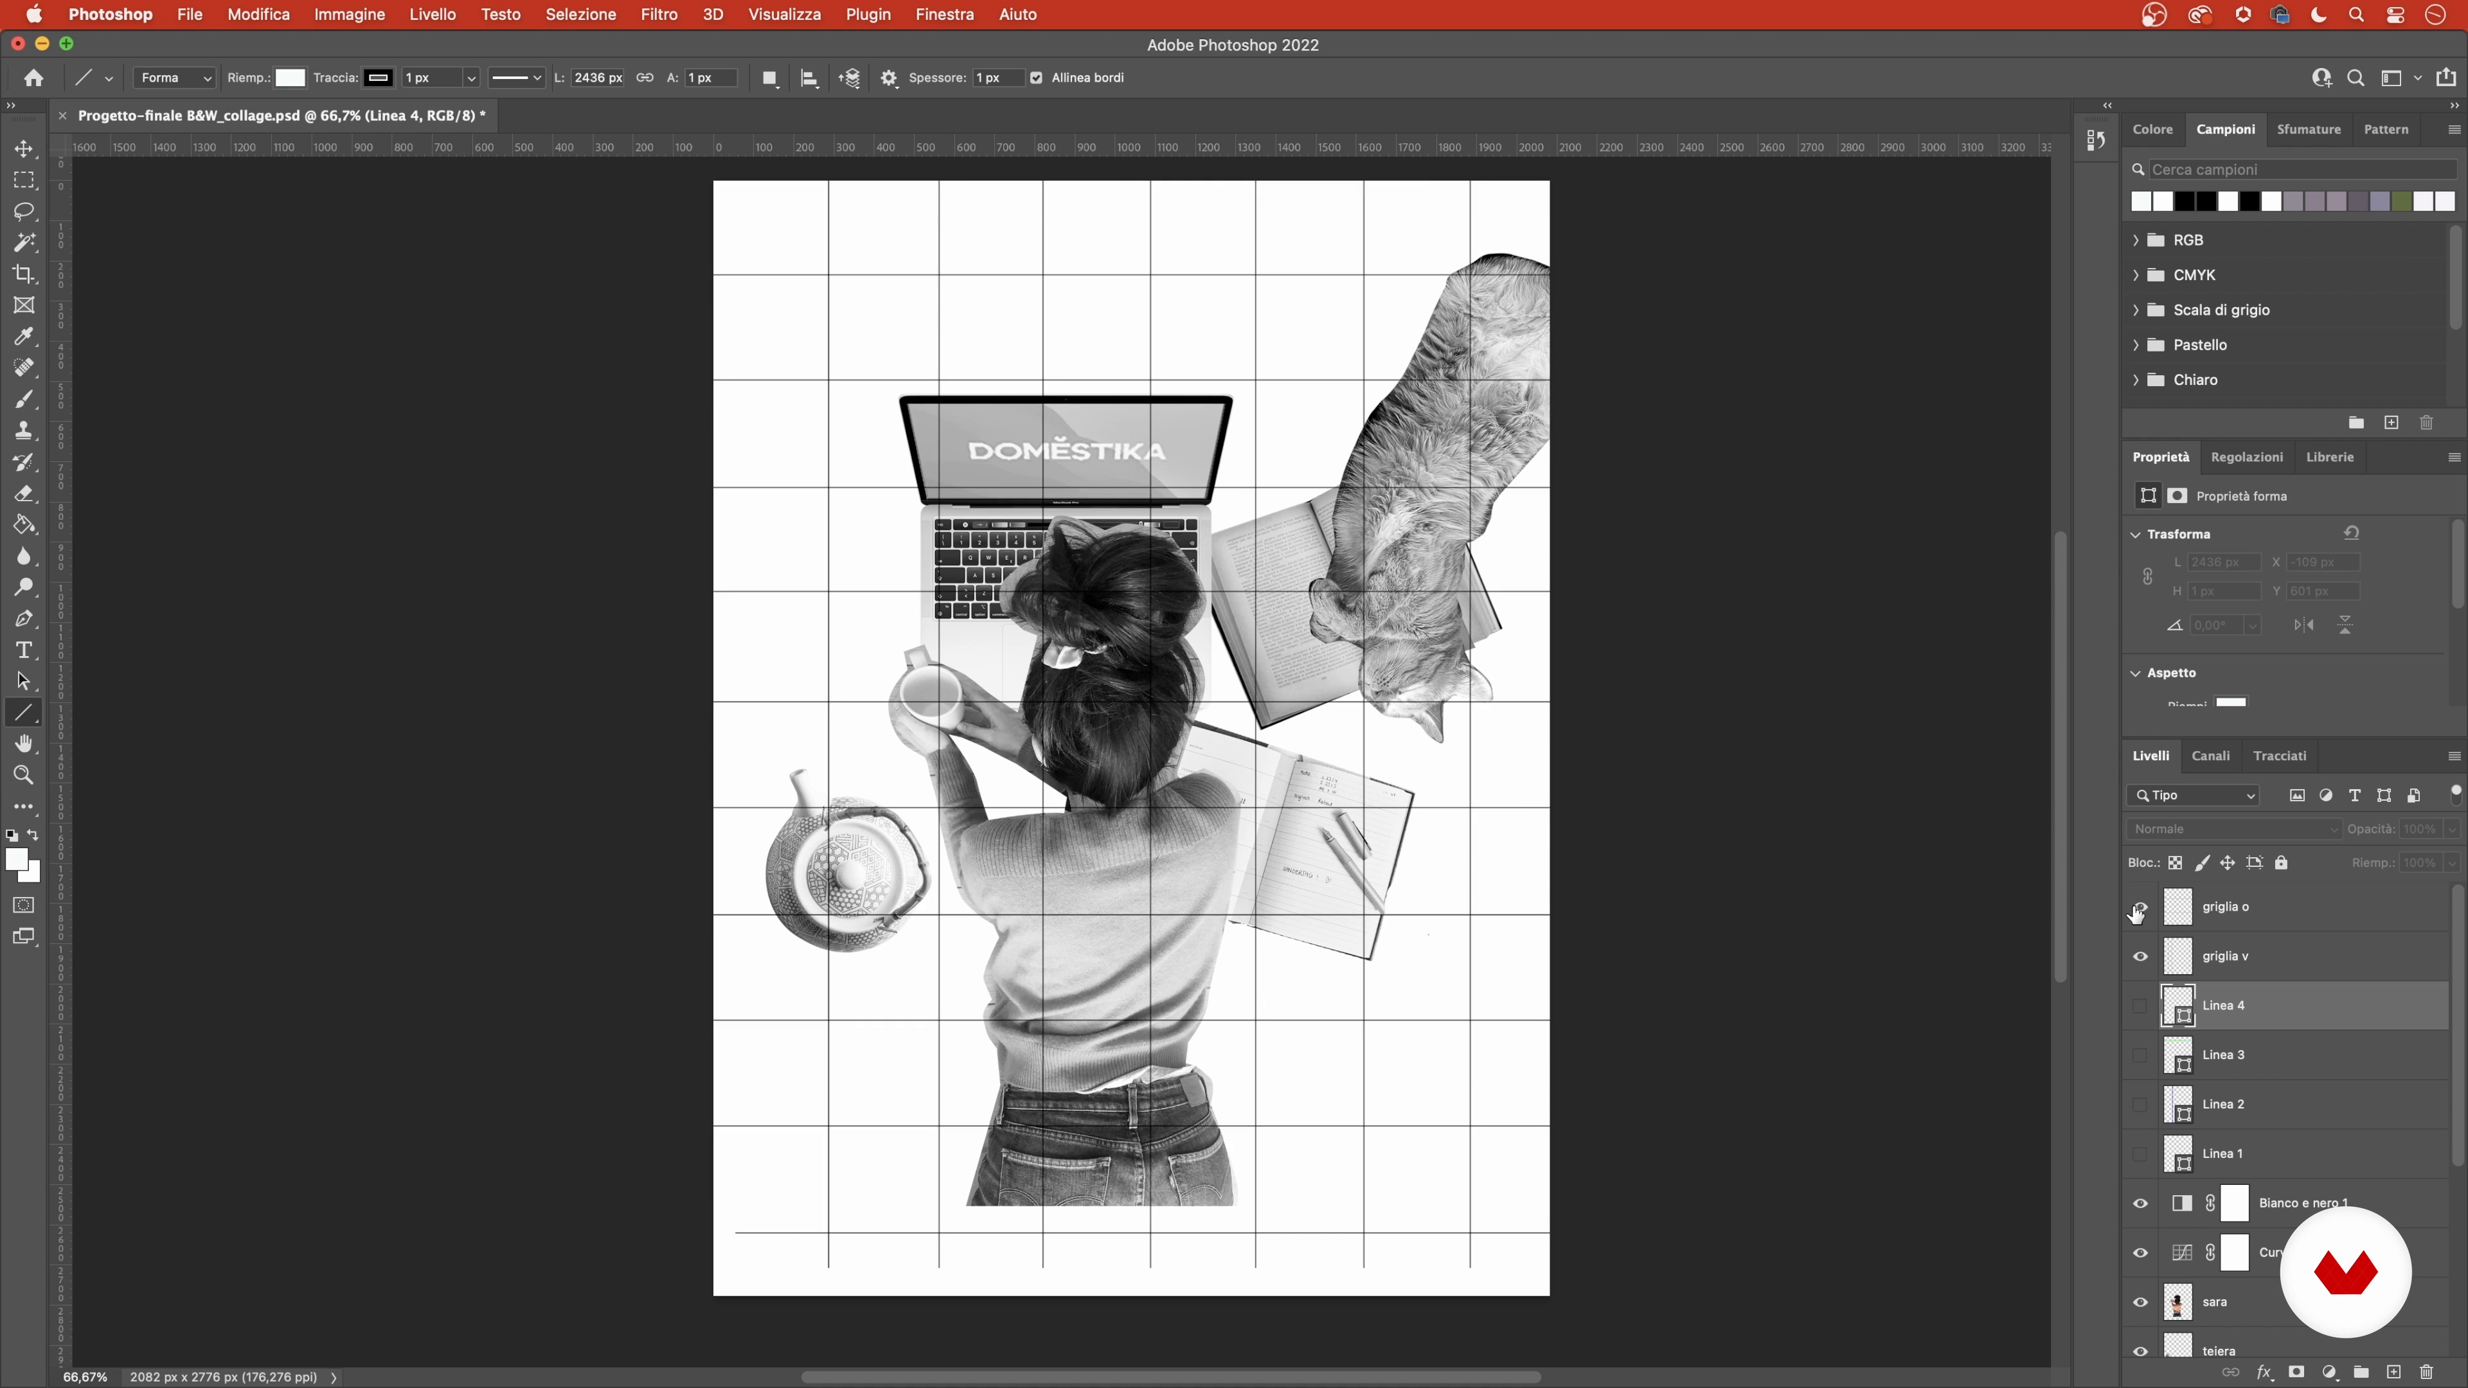The width and height of the screenshot is (2468, 1388).
Task: Switch to the Canali tab
Action: coord(2211,757)
